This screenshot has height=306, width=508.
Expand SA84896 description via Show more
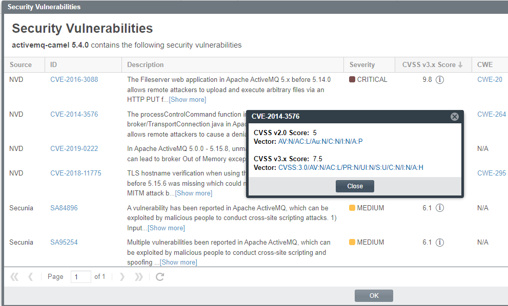click(166, 228)
